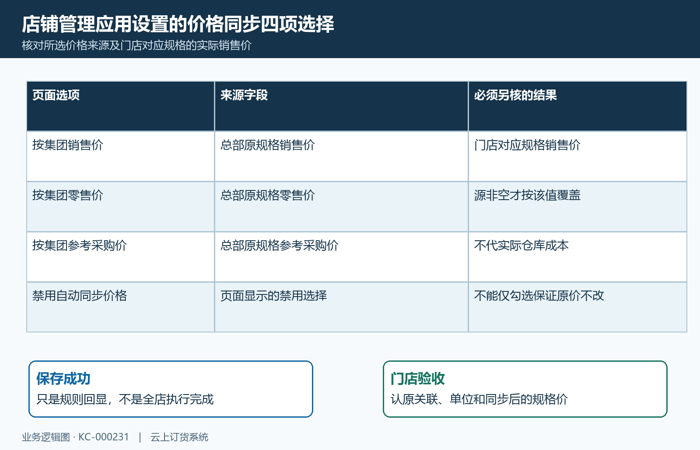The width and height of the screenshot is (700, 450).
Task: Click the footer text 云上订货系统
Action: click(179, 437)
